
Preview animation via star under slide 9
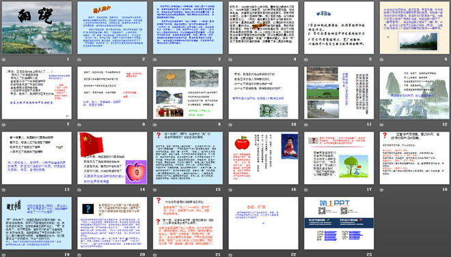tap(154, 125)
